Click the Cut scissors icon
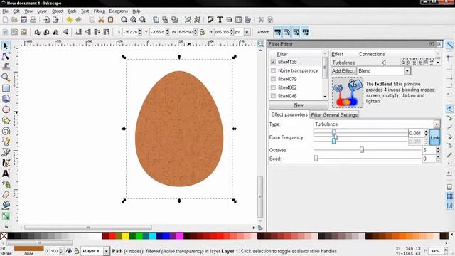This screenshot has width=455, height=256. coord(101,20)
